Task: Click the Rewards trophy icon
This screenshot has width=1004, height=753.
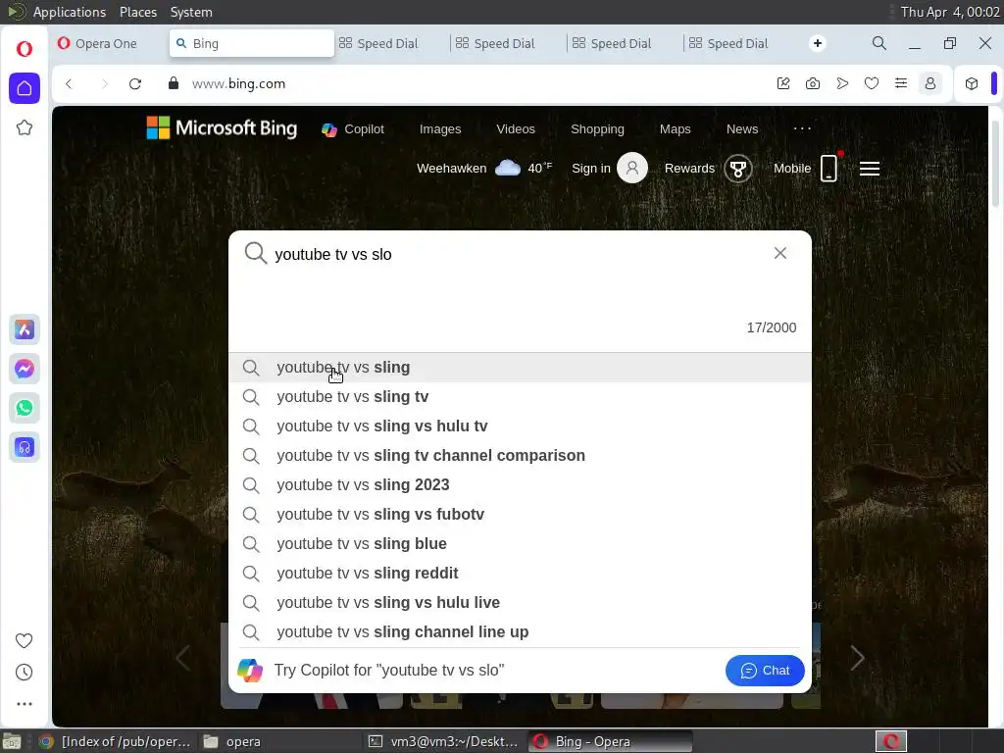Action: coord(737,169)
